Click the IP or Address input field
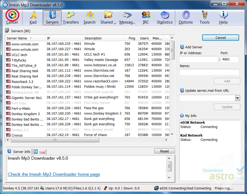247x194 pixels. tap(198, 59)
